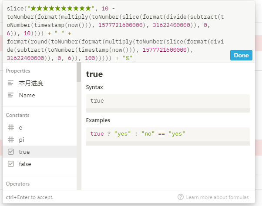
Task: Click the true syntax code box
Action: click(x=168, y=103)
